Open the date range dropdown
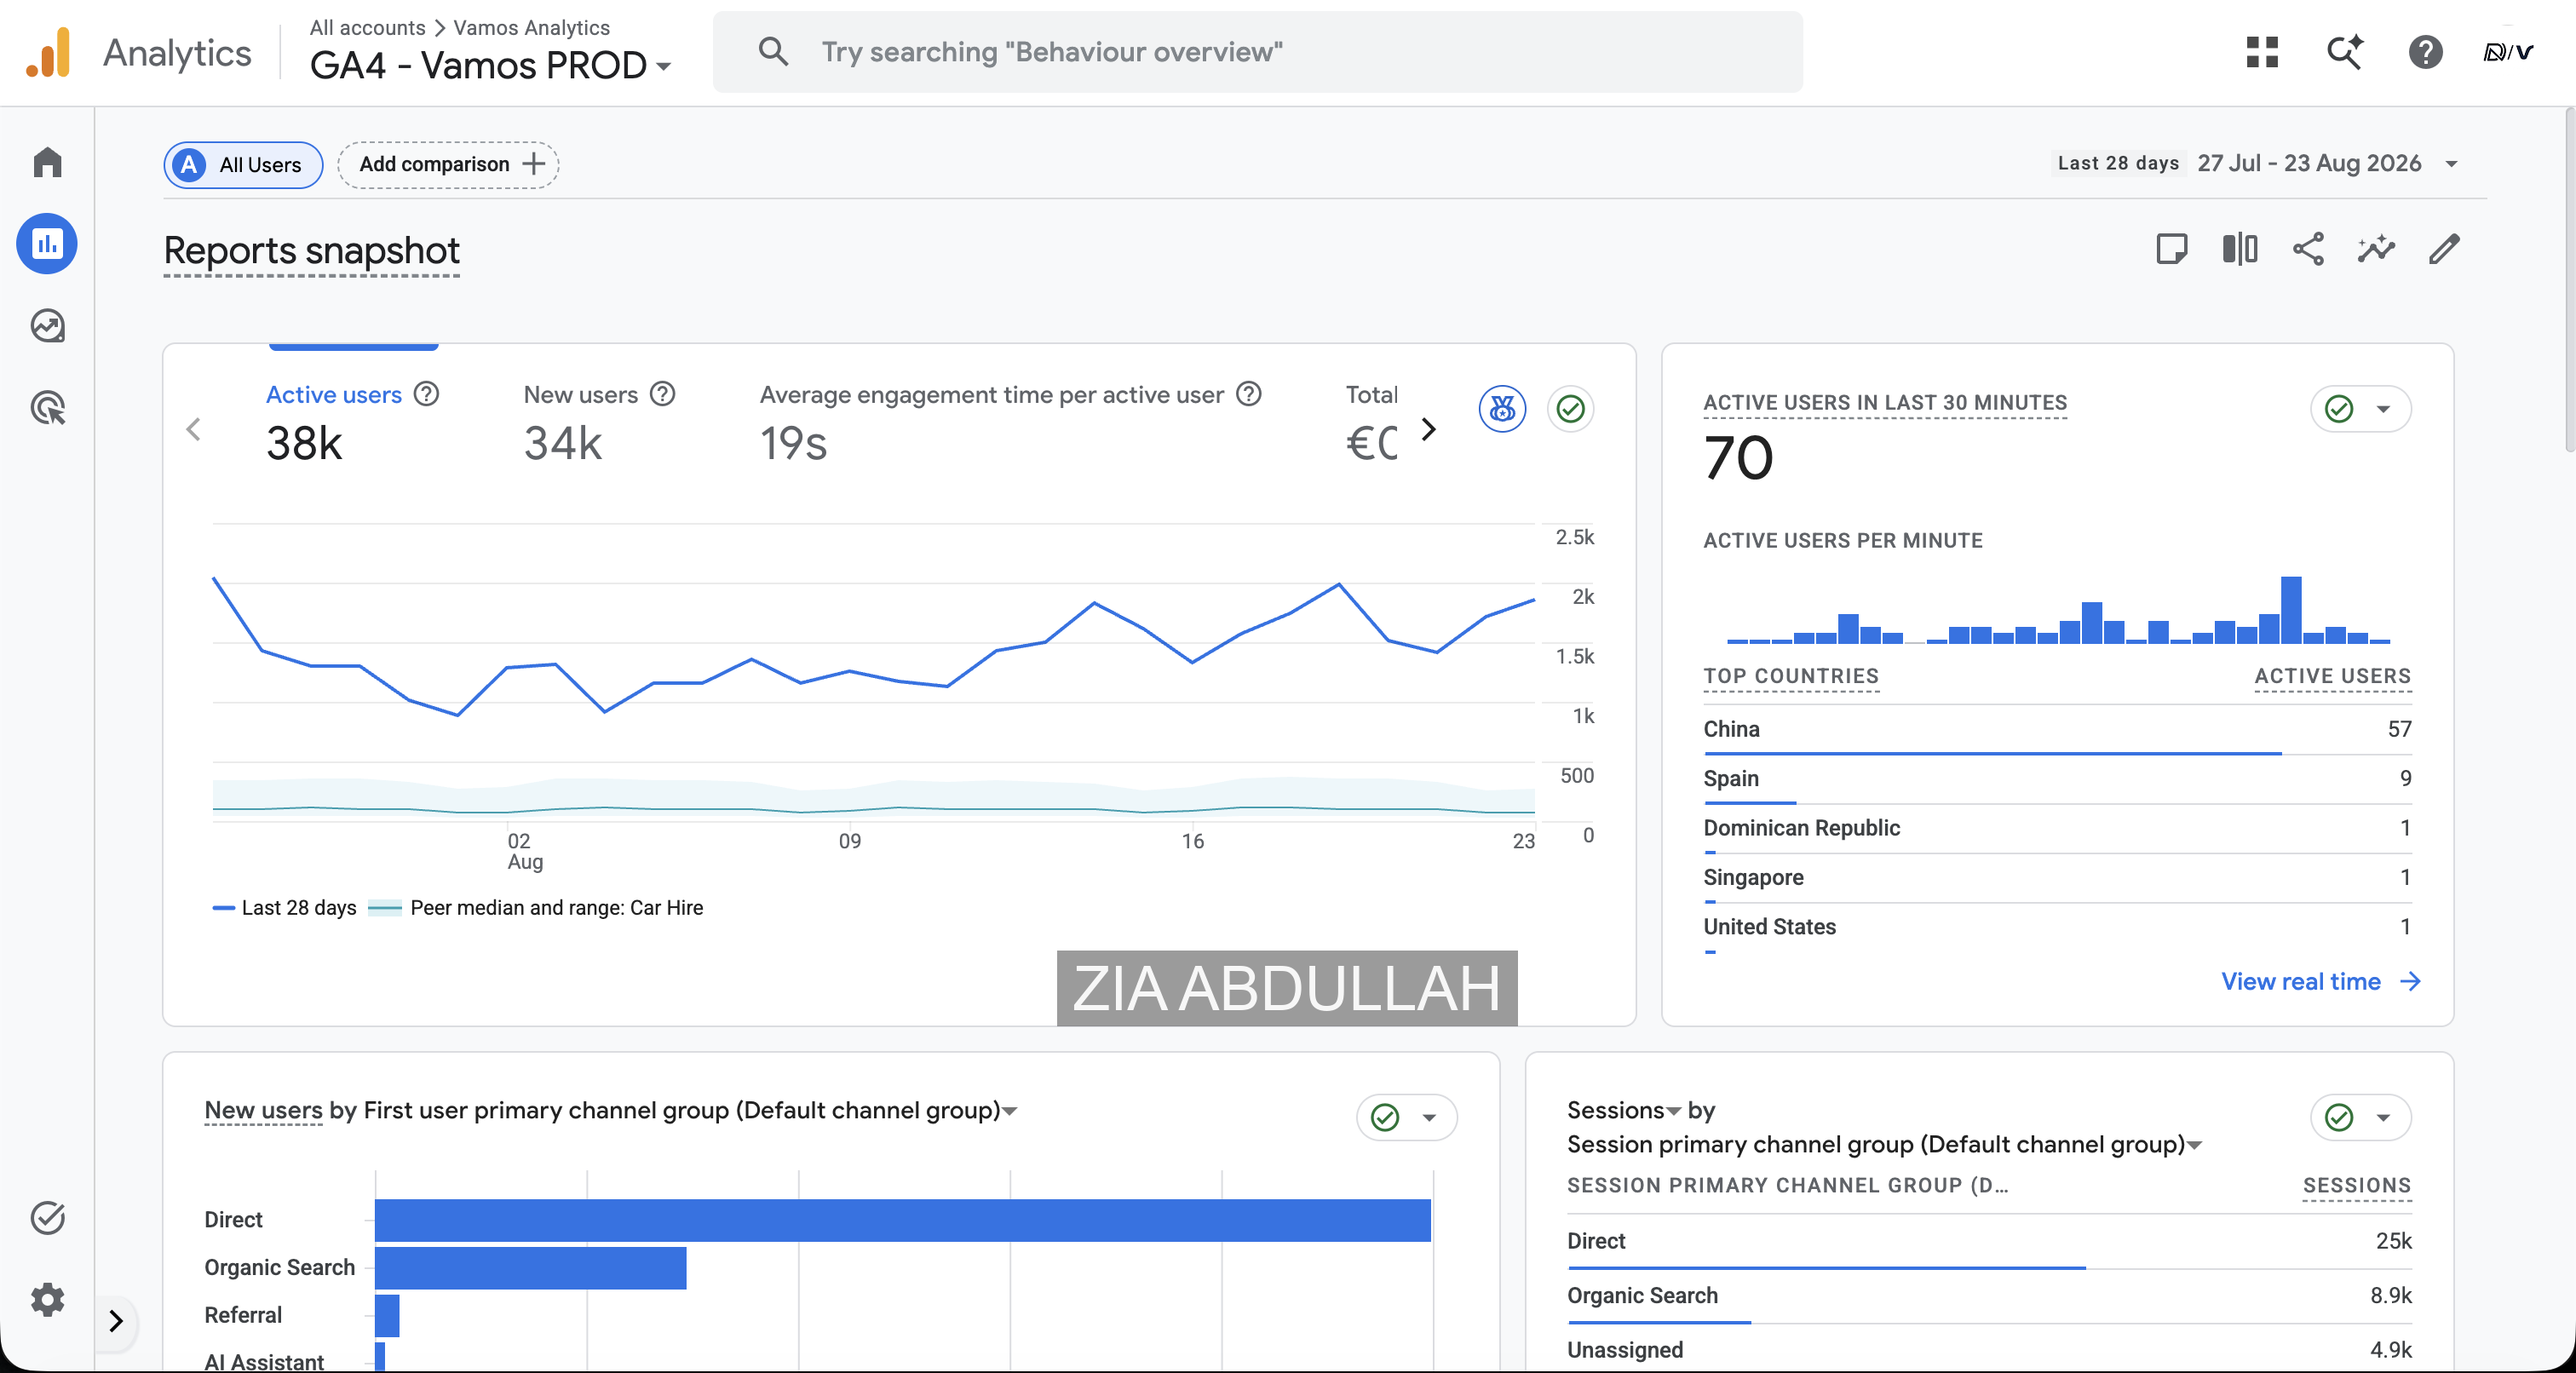 click(2451, 164)
